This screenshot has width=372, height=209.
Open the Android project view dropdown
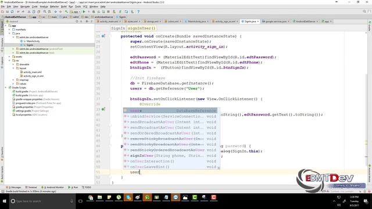coord(23,21)
